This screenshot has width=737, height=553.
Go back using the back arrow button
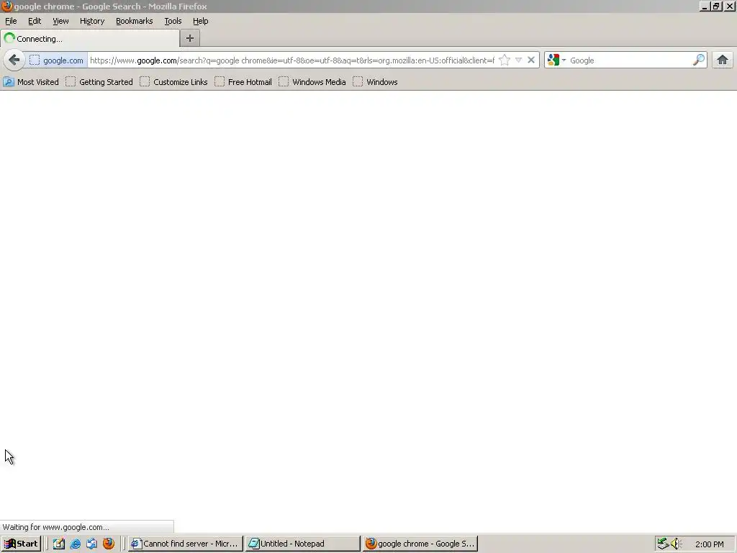pyautogui.click(x=14, y=60)
